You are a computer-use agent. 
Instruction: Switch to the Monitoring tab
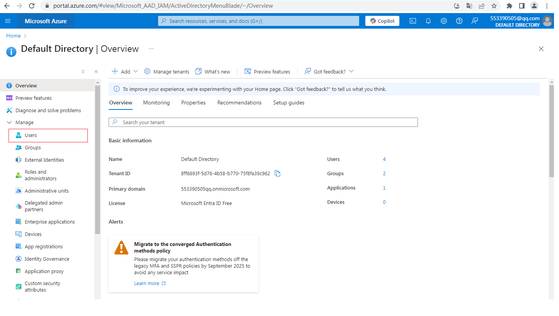[156, 102]
